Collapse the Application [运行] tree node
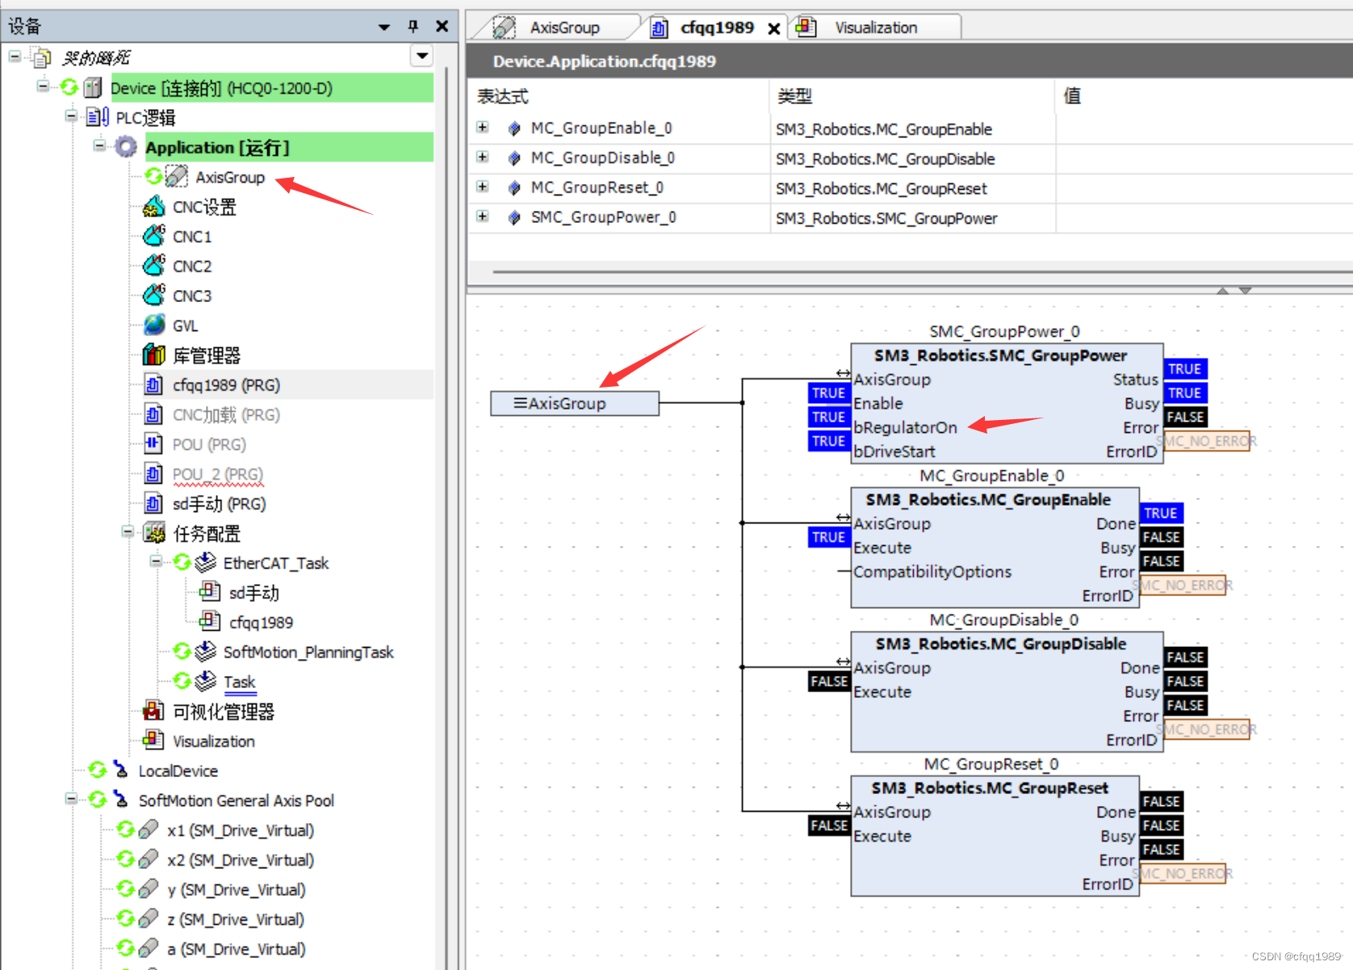The image size is (1353, 970). pyautogui.click(x=98, y=147)
